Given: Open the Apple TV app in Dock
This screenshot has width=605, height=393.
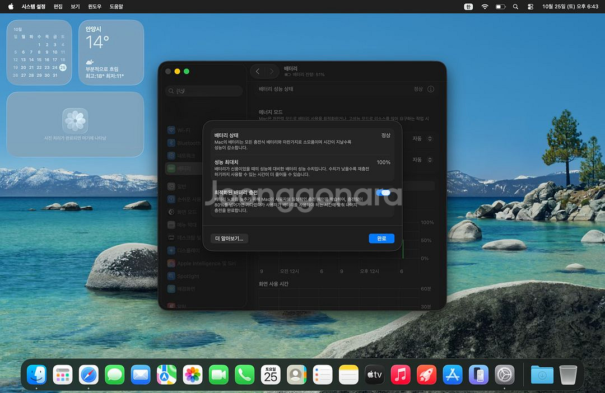Looking at the screenshot, I should click(x=374, y=375).
